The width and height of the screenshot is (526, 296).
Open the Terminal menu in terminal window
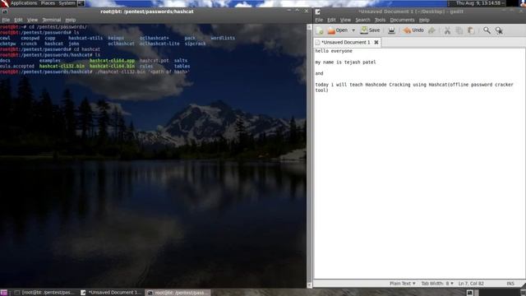click(x=51, y=20)
